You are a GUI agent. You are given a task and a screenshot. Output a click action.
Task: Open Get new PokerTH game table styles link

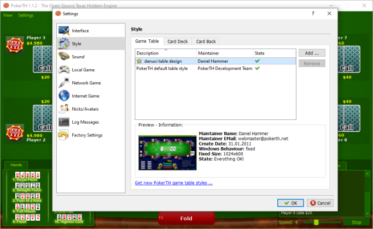174,183
